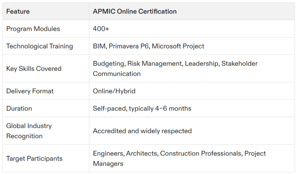
Task: Click the Self-paced 4–6 months value
Action: [x=142, y=109]
